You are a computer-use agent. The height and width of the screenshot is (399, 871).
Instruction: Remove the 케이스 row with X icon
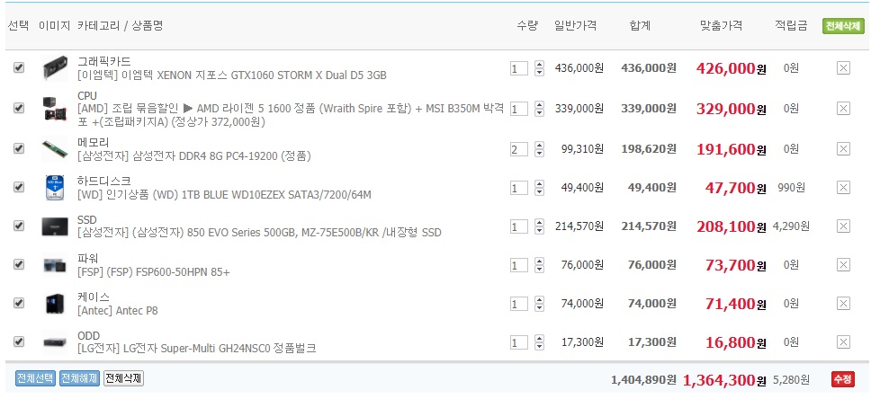[x=843, y=304]
